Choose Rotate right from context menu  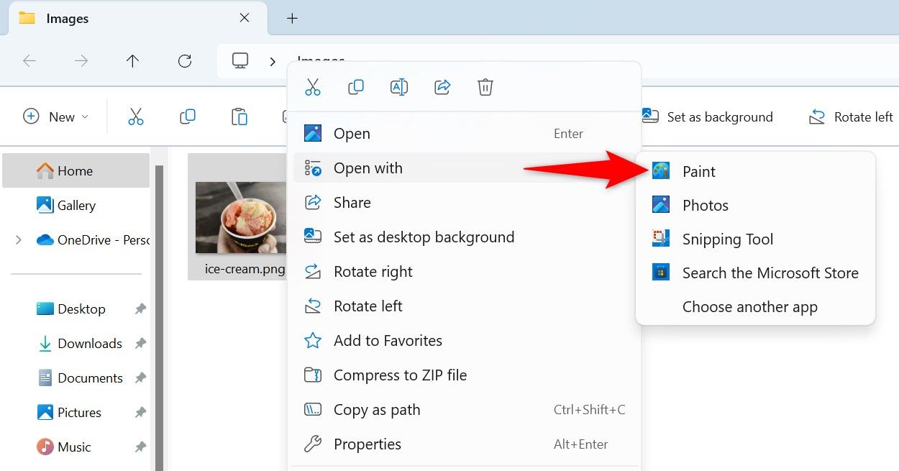464,272
